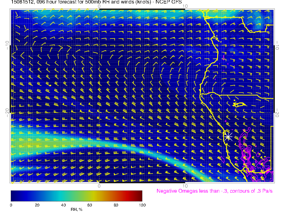Click the small yellow dot in the left ocean

click(x=50, y=85)
